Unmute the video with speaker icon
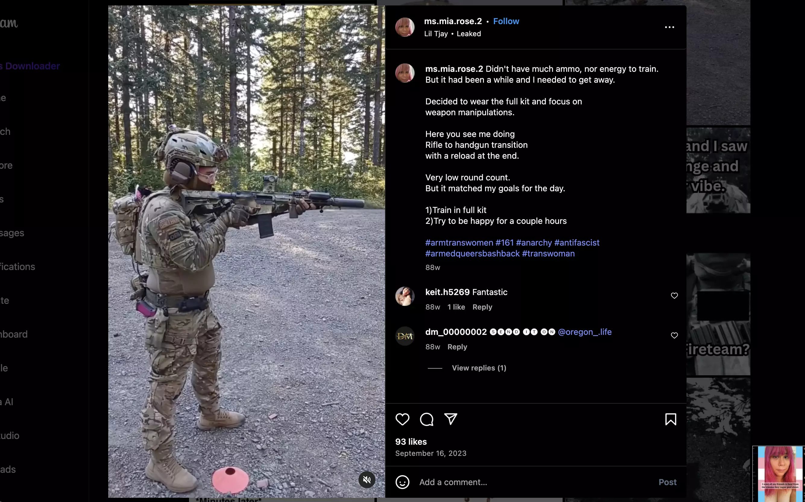 click(367, 479)
